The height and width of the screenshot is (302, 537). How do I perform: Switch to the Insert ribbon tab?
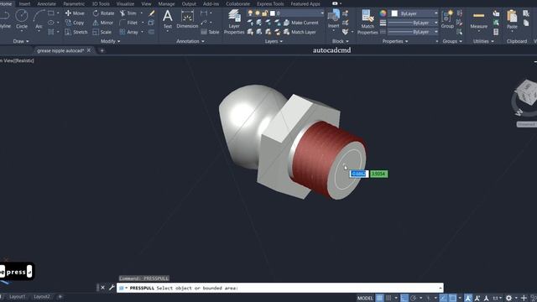click(x=24, y=3)
